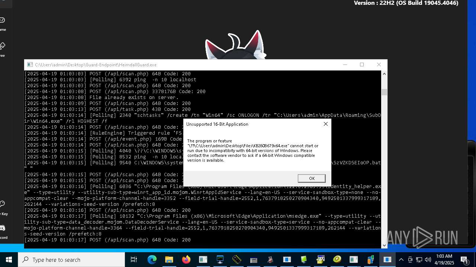The height and width of the screenshot is (267, 476).
Task: Open the kiwi fruit icon app on taskbar
Action: pos(337,259)
